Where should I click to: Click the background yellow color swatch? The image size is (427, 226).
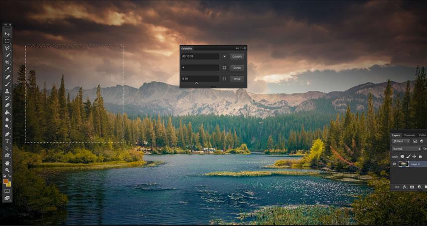(x=9, y=185)
